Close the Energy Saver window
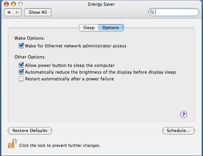Image resolution: width=203 pixels, height=156 pixels. (7, 4)
